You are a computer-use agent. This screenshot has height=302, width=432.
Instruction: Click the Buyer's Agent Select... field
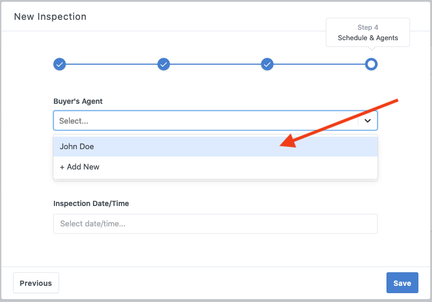204,120
